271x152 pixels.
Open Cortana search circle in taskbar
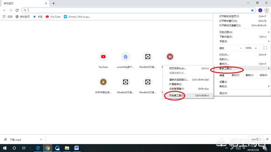click(14, 148)
